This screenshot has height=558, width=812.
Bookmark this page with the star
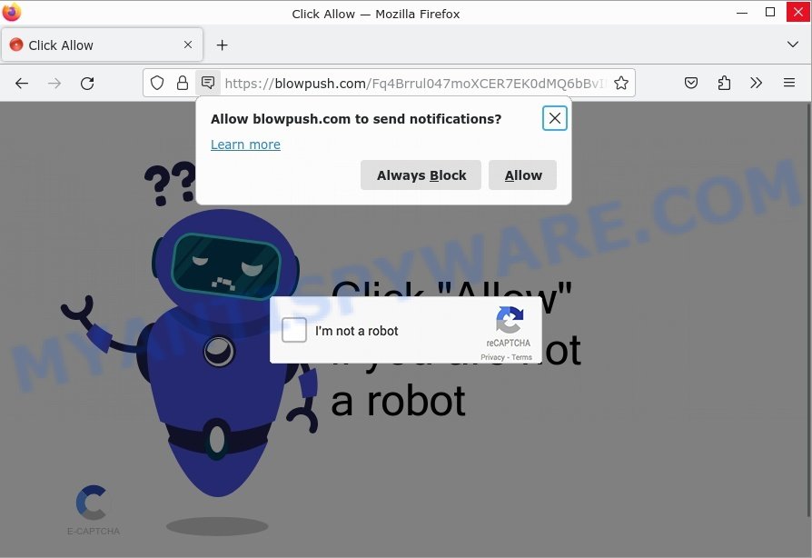pos(621,83)
